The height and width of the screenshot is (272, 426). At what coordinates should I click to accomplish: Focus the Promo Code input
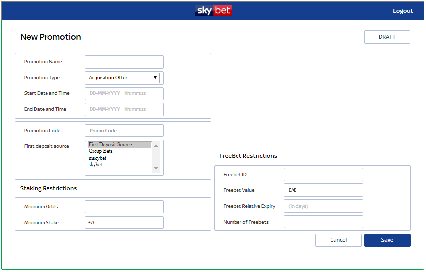pos(124,131)
